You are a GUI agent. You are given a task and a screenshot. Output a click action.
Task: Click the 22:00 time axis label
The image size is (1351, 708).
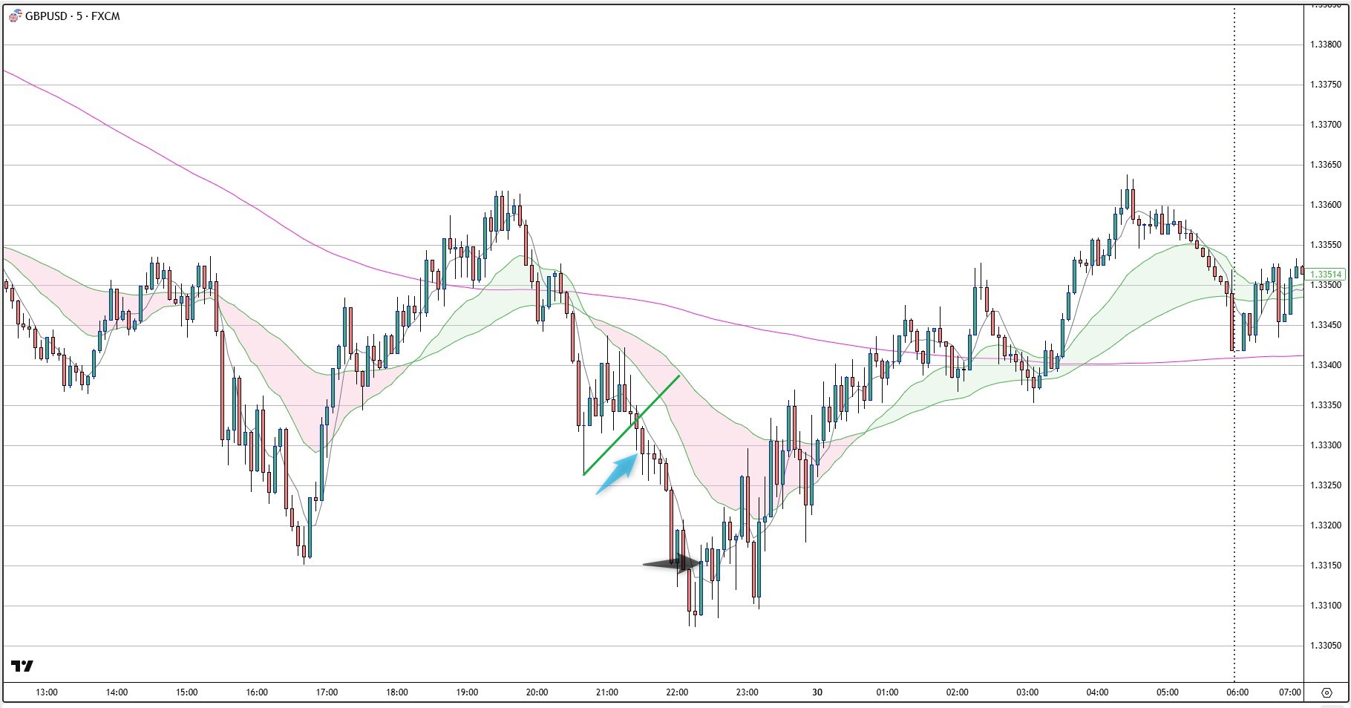[677, 692]
